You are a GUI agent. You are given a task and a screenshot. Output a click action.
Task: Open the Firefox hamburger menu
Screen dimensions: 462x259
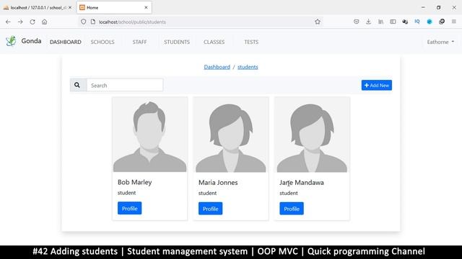coord(454,22)
